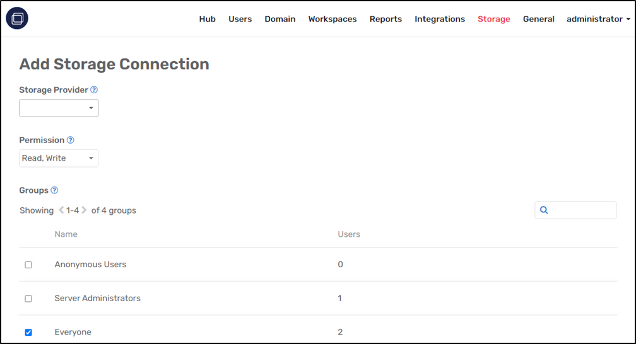Viewport: 636px width, 344px height.
Task: Switch to the Workspaces section
Action: (x=333, y=19)
